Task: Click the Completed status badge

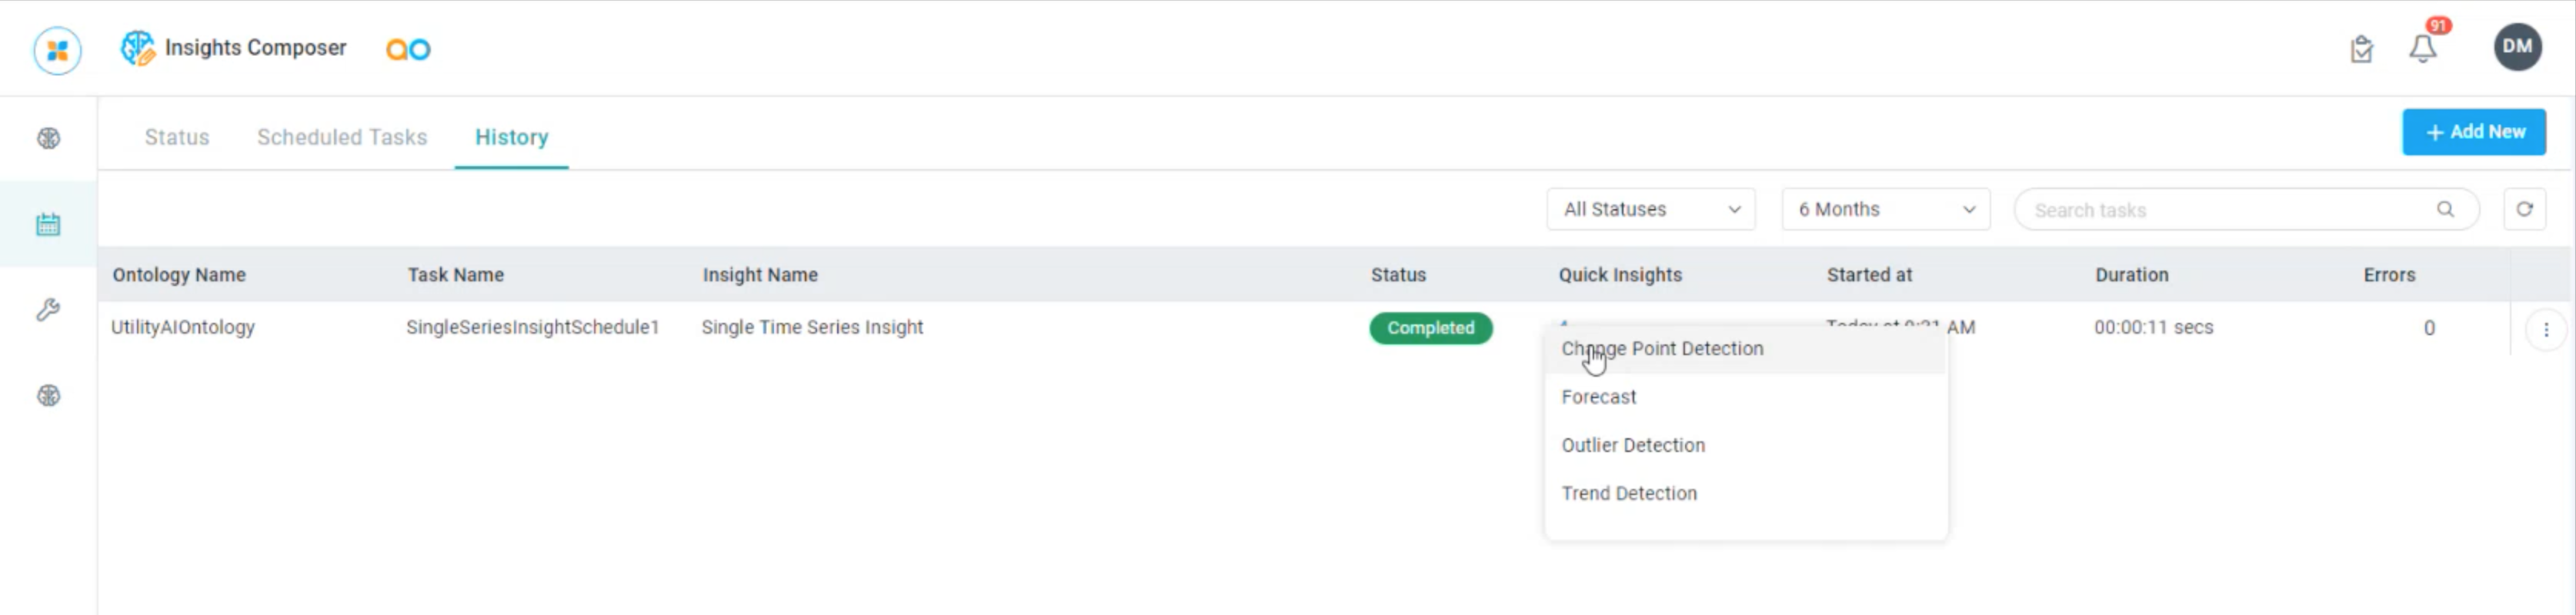Action: [1430, 327]
